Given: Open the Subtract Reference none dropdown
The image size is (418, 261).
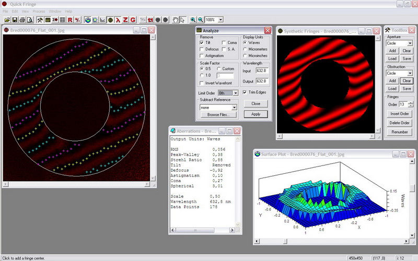Looking at the screenshot, I should pyautogui.click(x=234, y=108).
